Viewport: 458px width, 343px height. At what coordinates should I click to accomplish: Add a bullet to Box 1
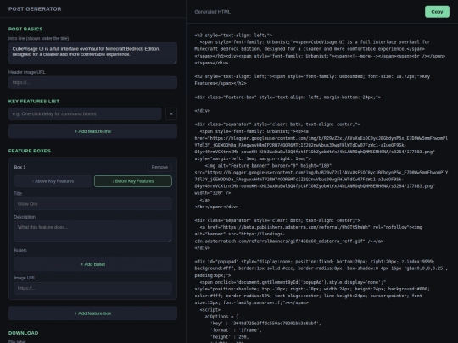[x=92, y=264]
